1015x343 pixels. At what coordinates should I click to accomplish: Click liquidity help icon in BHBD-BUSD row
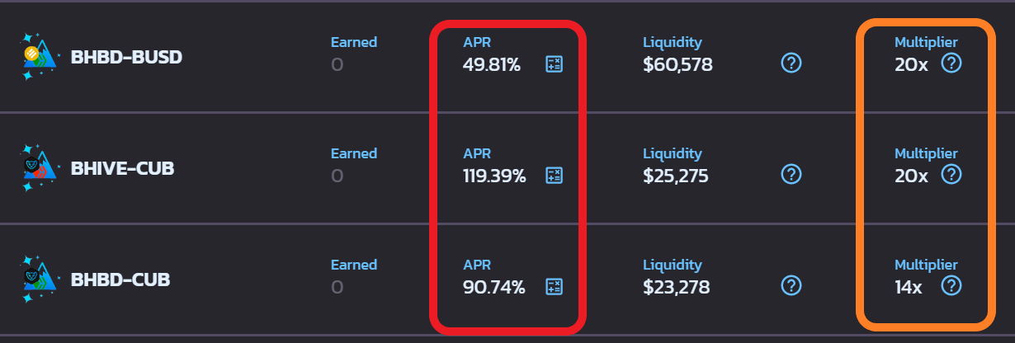point(791,63)
